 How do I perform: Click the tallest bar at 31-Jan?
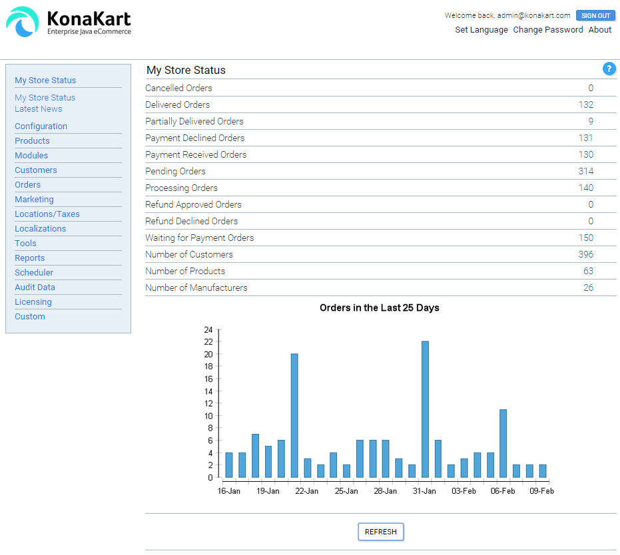[425, 409]
